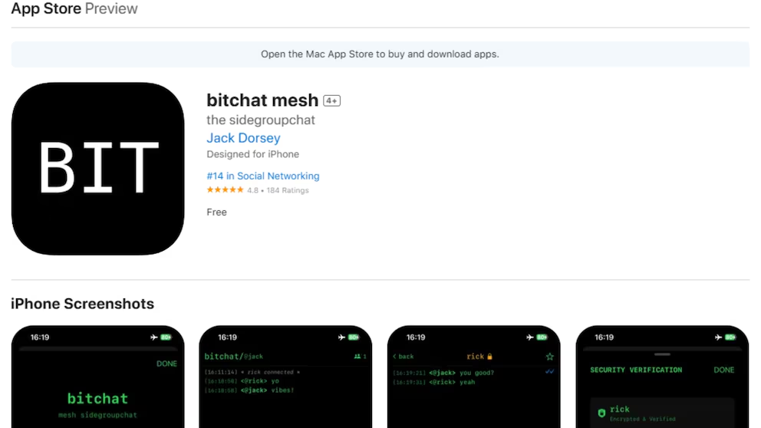Click airplane mode icon in first screenshot
Screen dimensions: 761x428
point(154,337)
